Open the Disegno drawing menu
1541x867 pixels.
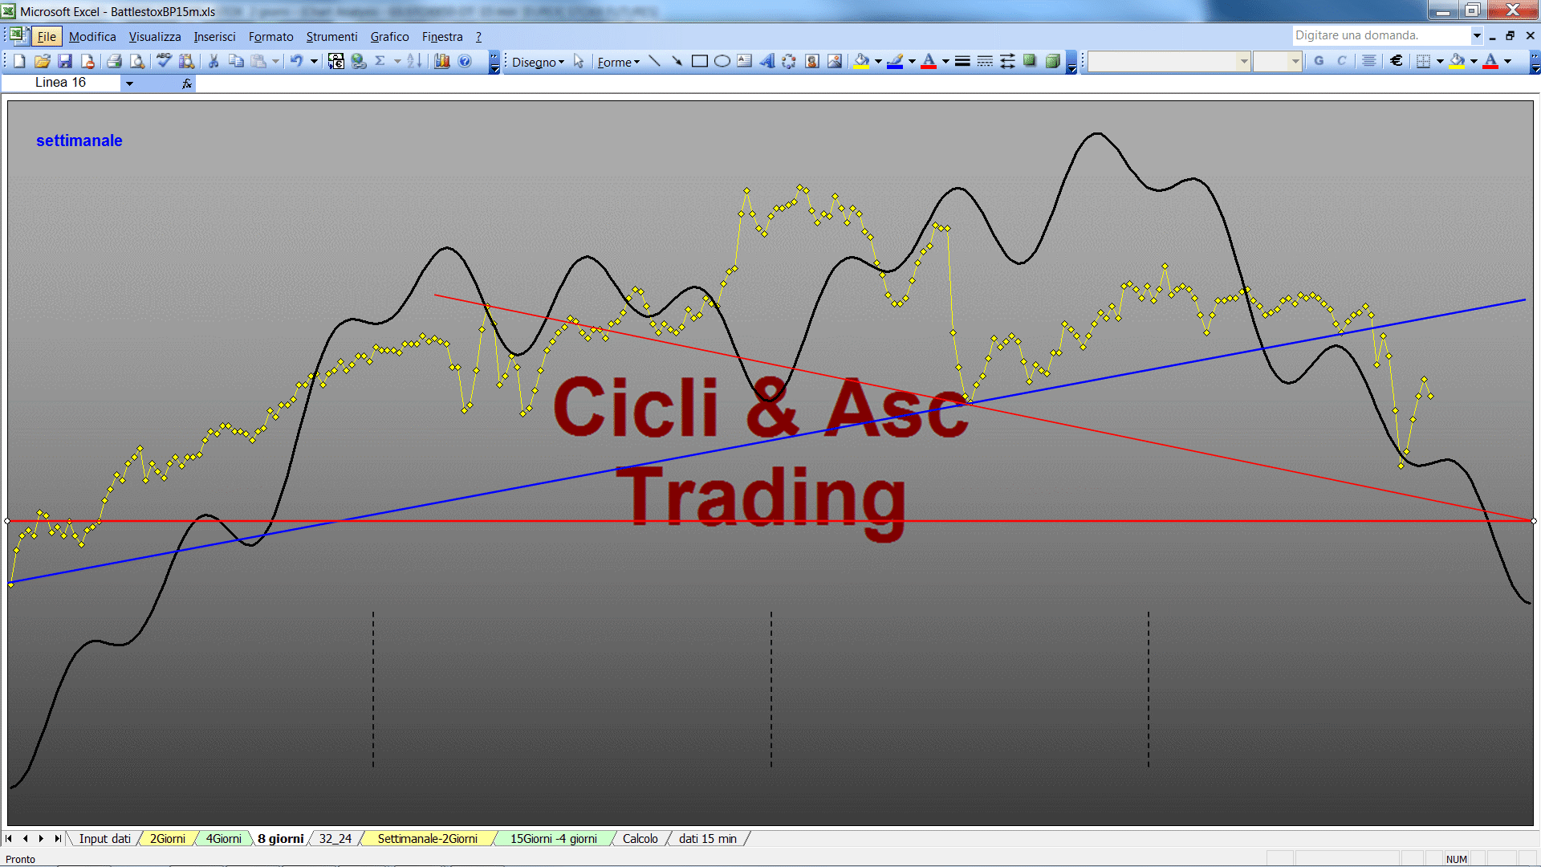tap(539, 62)
